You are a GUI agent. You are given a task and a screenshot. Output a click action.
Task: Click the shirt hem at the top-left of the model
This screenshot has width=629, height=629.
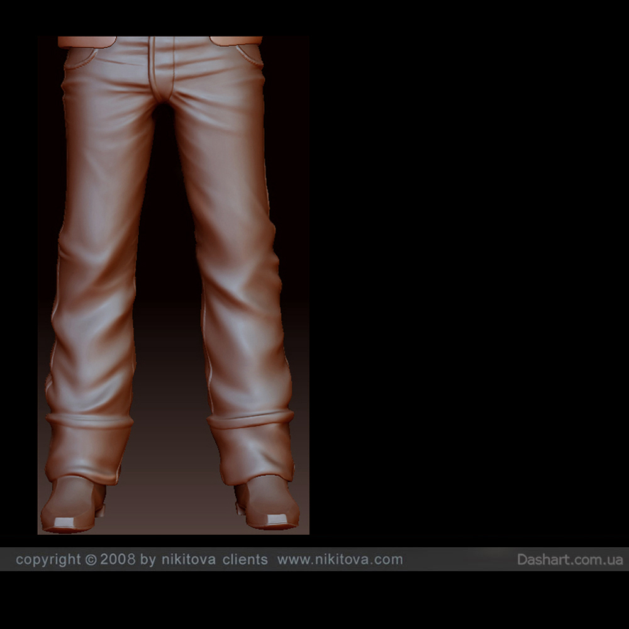87,42
